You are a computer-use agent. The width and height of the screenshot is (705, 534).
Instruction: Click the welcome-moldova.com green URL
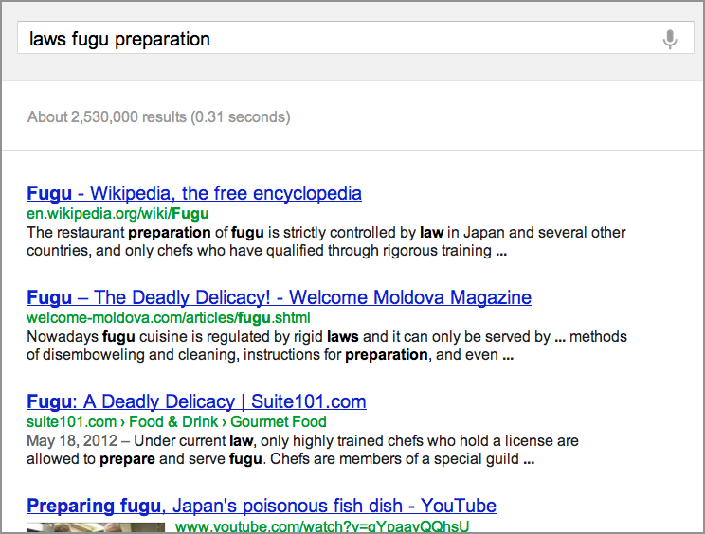pos(168,318)
